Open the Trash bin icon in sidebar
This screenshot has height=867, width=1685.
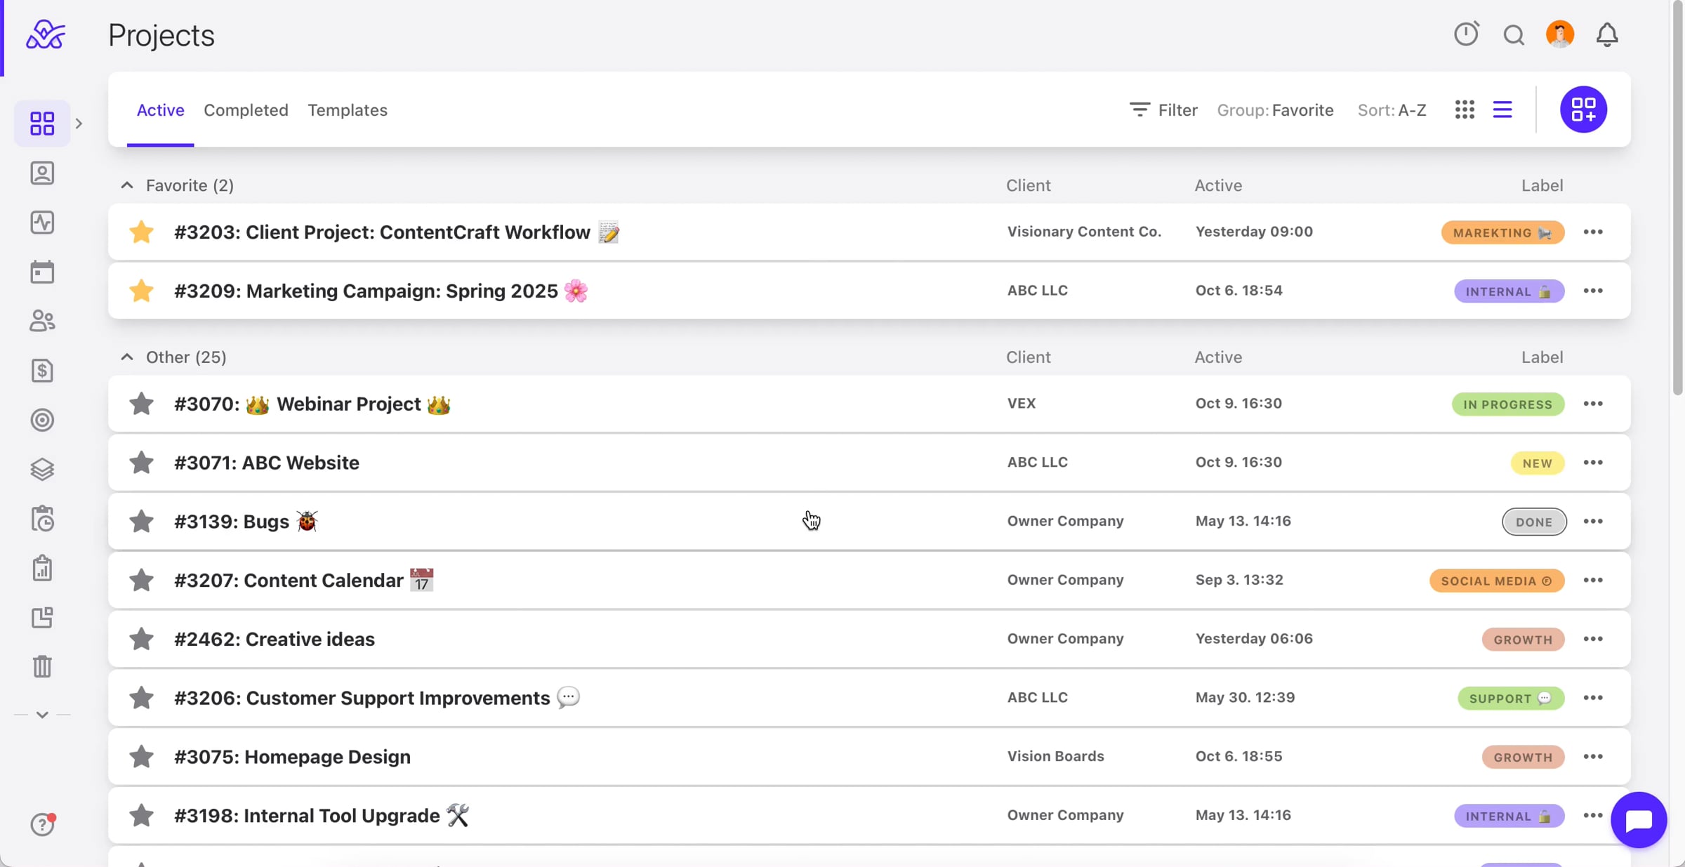42,666
